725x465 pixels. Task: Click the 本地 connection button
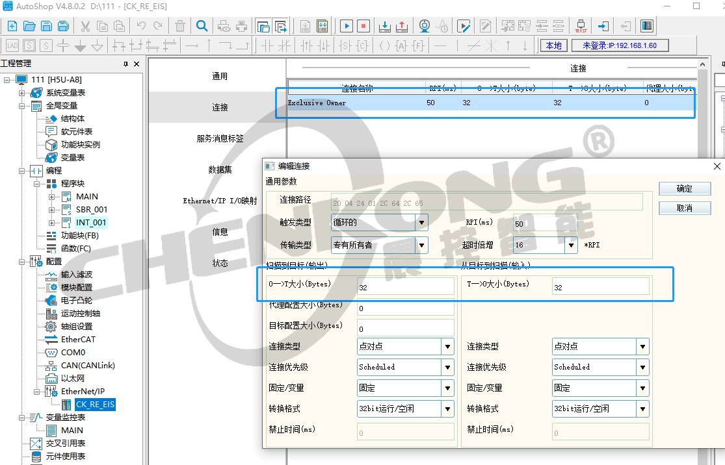(553, 45)
